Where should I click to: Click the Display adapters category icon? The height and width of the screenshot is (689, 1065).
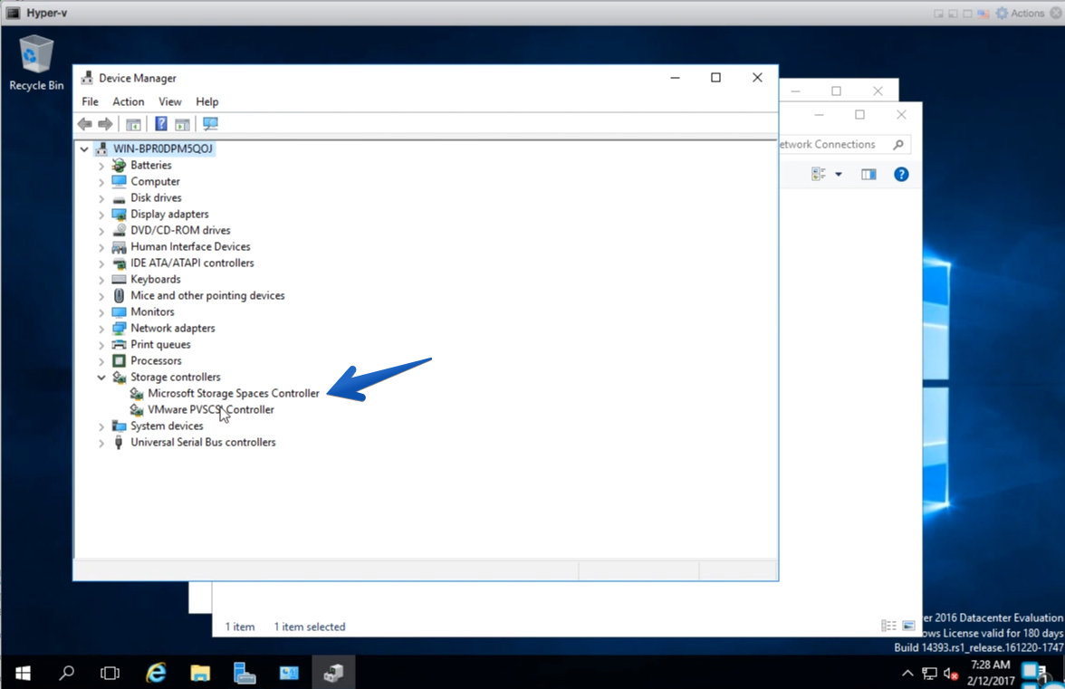click(119, 215)
